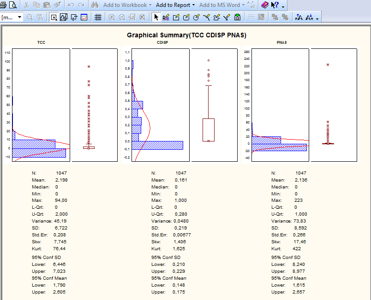371x300 pixels.
Task: Expand the font size toolbar options arrow
Action: click(317, 18)
